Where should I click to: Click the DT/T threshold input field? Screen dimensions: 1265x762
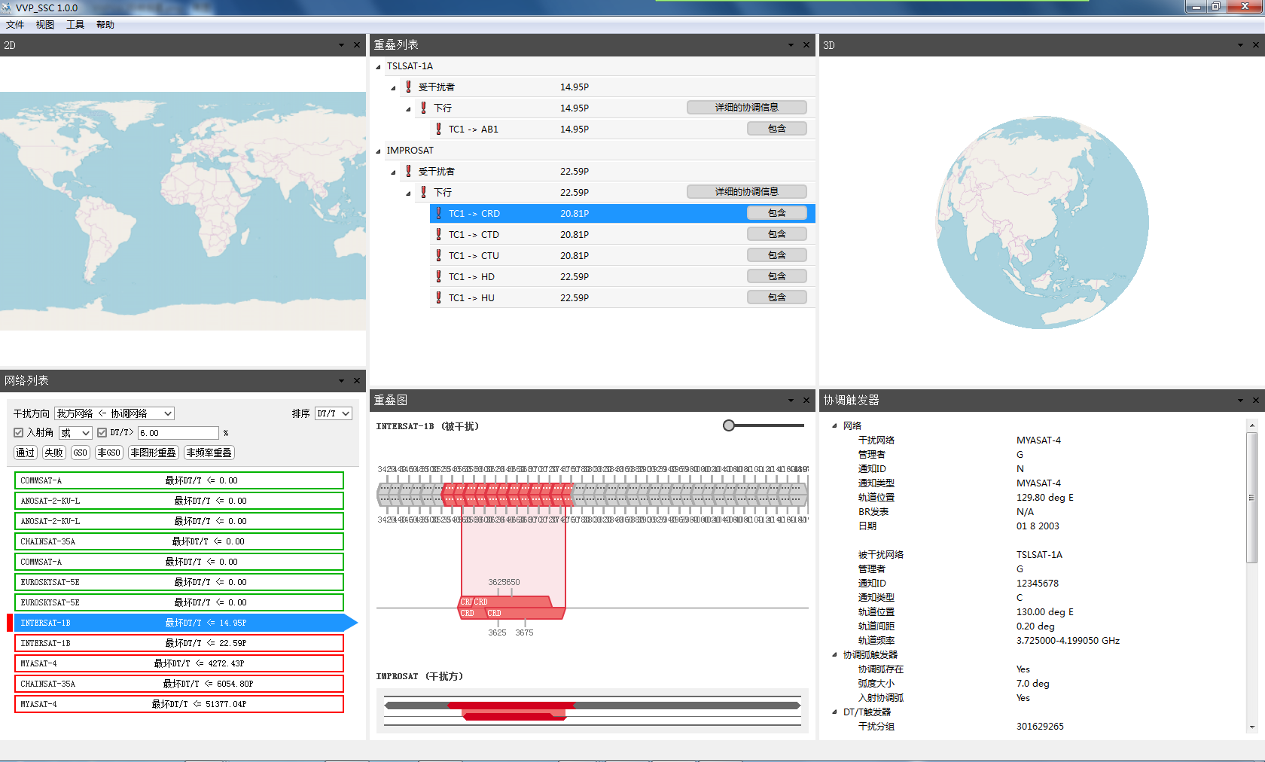[178, 433]
